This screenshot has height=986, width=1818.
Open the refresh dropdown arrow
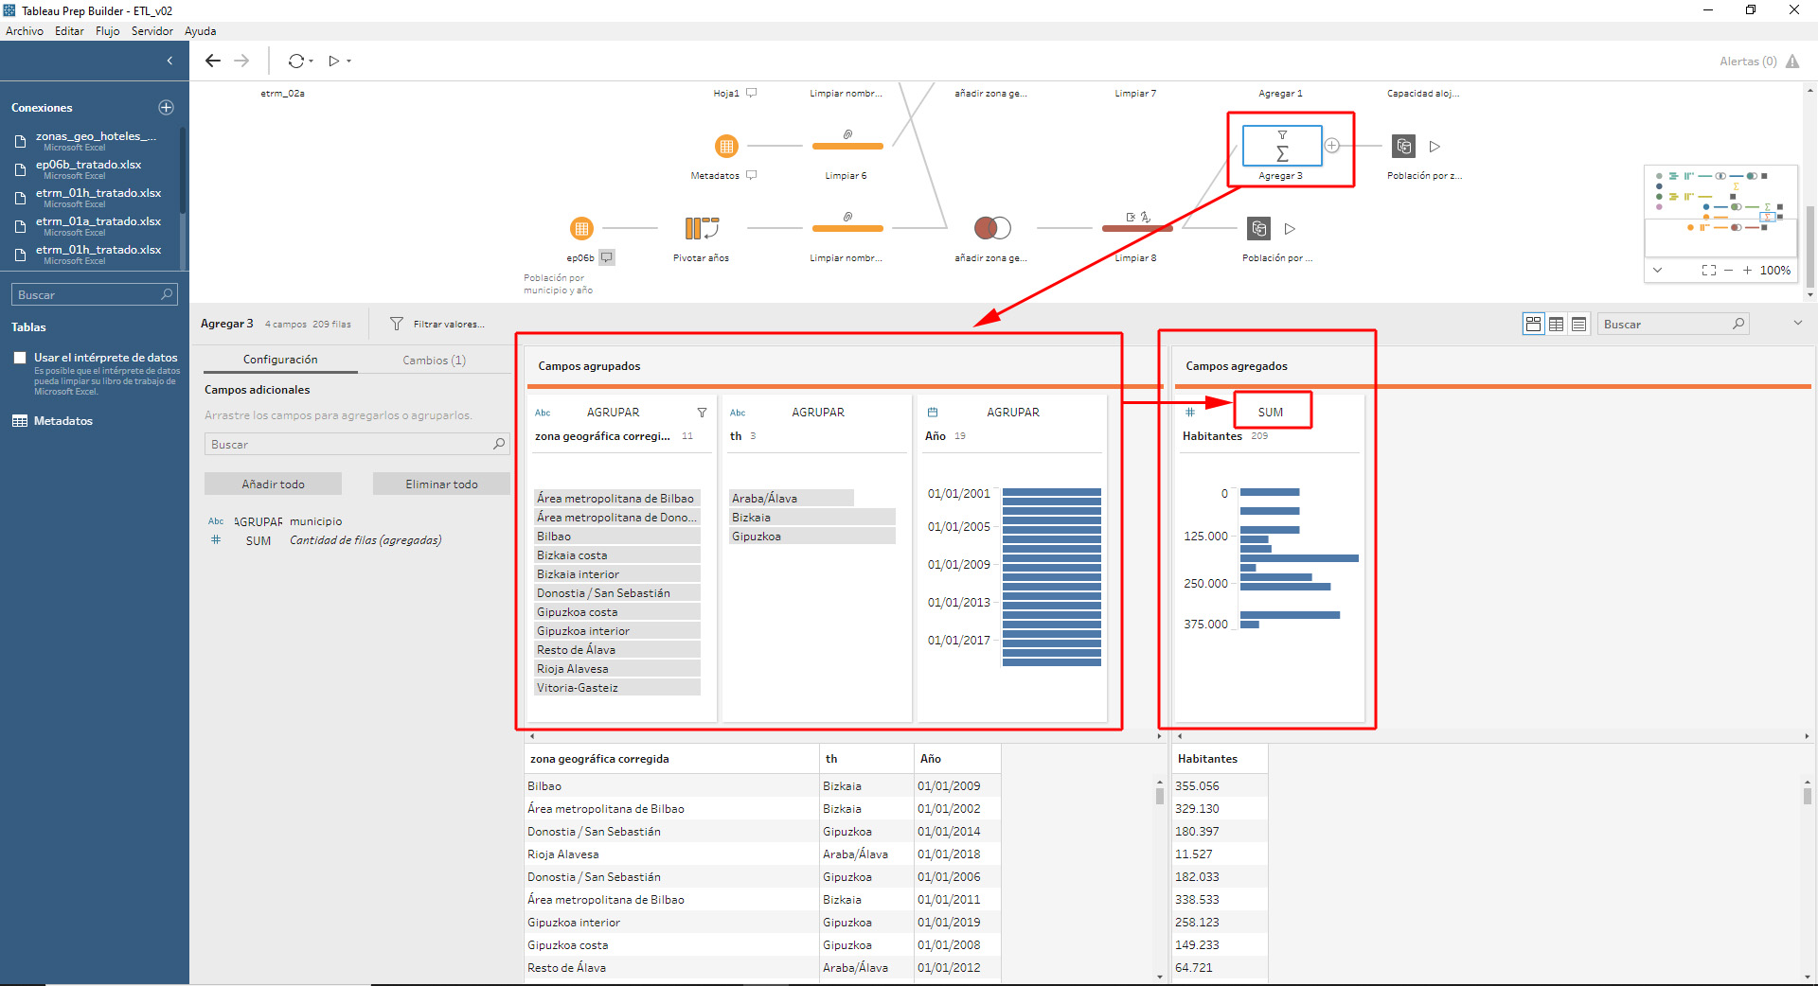tap(311, 61)
